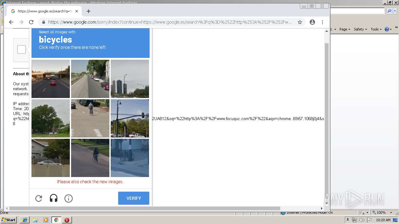Select the large green tree tile
Screen dimensions: 399x224
[50, 119]
